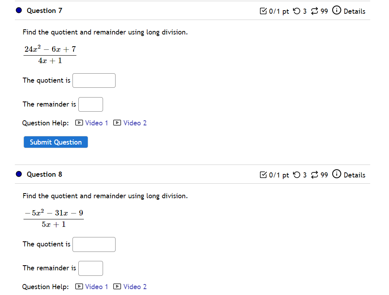Open the info icon next to Details for Question 8
This screenshot has width=389, height=295.
(x=337, y=175)
